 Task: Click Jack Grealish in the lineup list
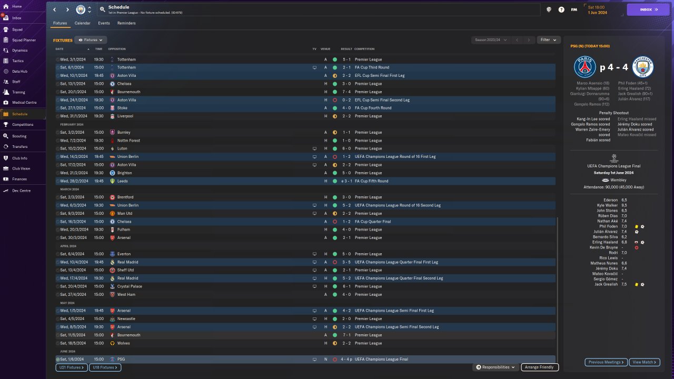pyautogui.click(x=605, y=284)
